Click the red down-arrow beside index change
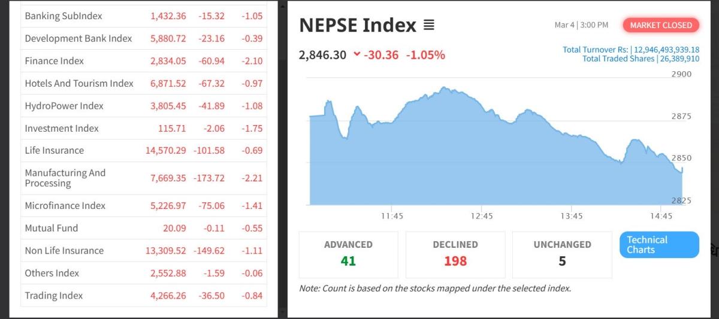 point(357,54)
